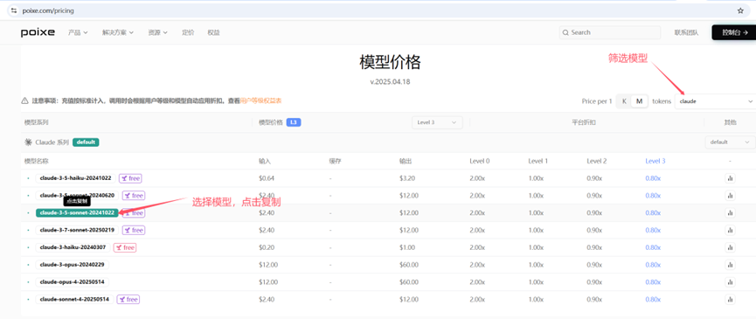Image resolution: width=756 pixels, height=319 pixels.
Task: Click the site info icon in address bar
Action: 14,10
